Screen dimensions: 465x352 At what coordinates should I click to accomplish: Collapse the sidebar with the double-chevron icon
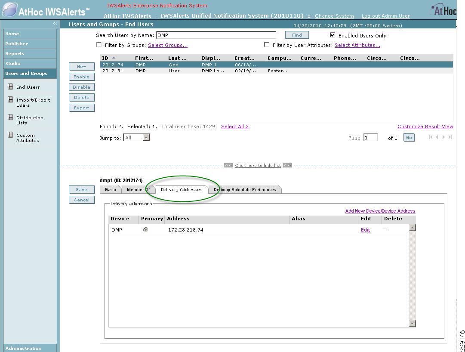pos(55,24)
